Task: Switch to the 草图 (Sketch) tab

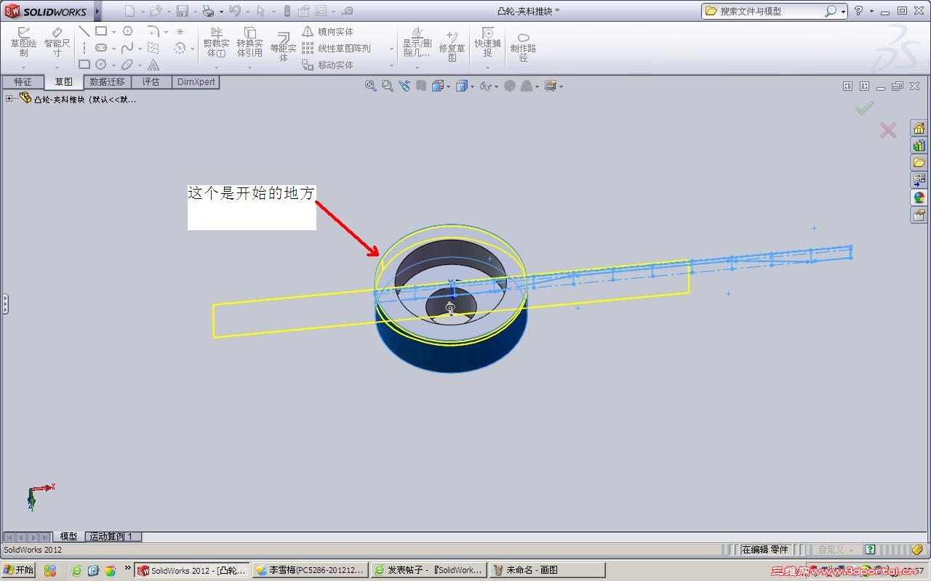Action: 63,82
